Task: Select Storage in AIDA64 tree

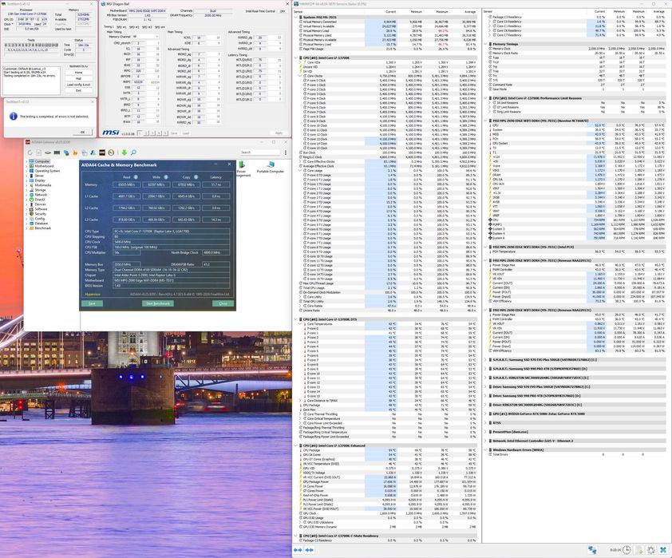Action: (x=40, y=190)
